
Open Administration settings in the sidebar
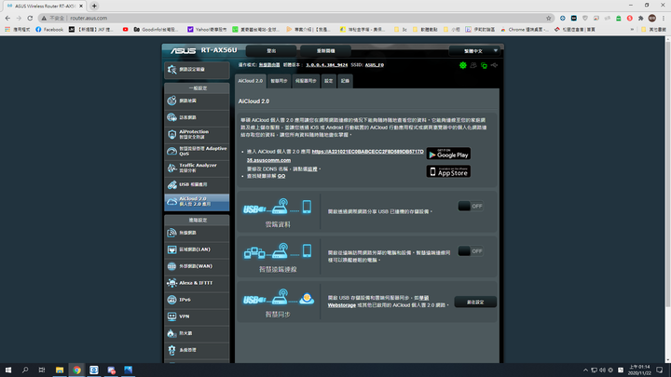tap(197, 350)
